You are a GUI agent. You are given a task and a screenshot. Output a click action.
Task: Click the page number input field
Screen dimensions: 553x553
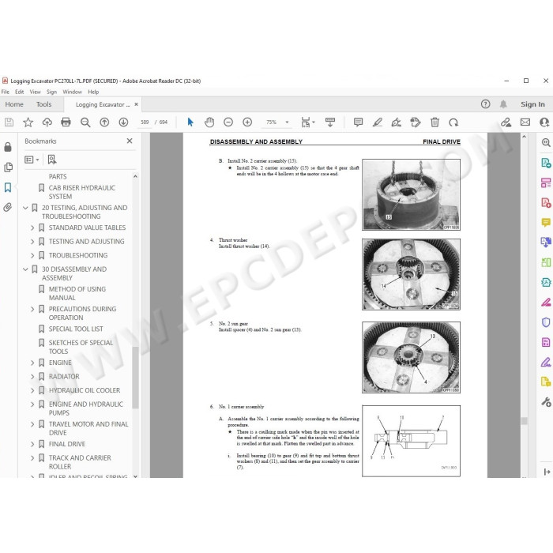tap(145, 122)
